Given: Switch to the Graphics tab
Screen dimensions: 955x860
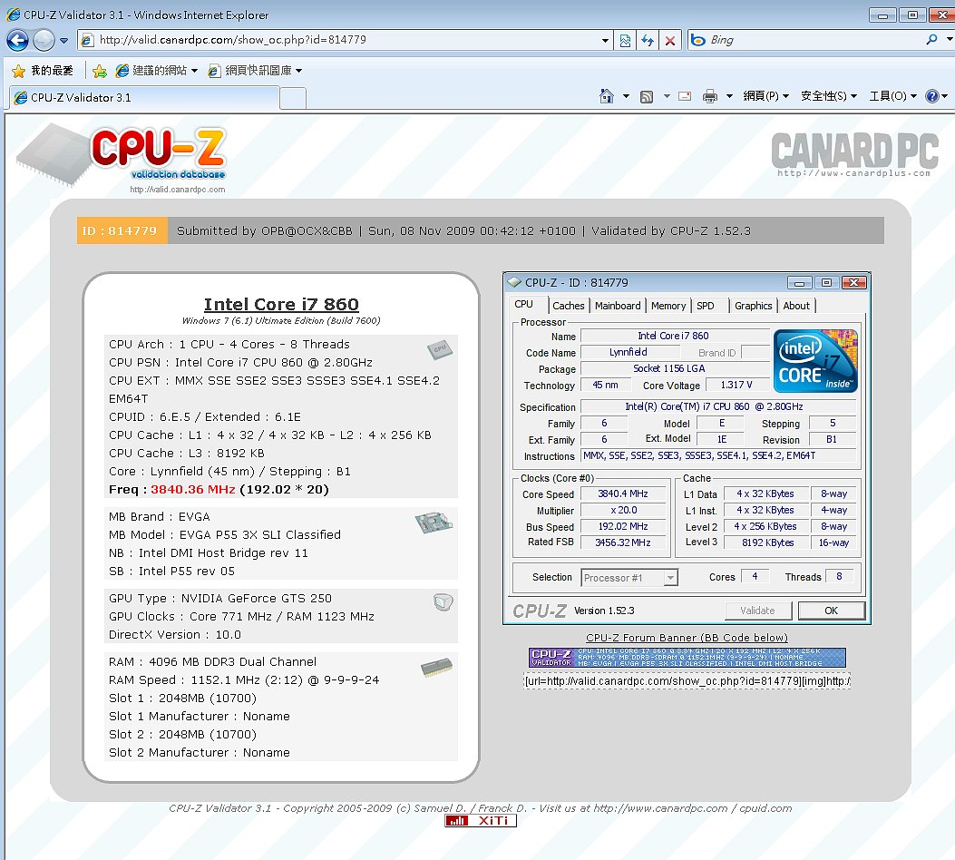Looking at the screenshot, I should click(x=753, y=306).
